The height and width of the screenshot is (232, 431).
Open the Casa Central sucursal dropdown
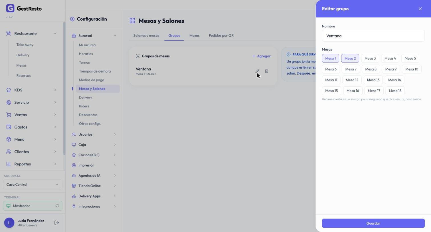[33, 185]
